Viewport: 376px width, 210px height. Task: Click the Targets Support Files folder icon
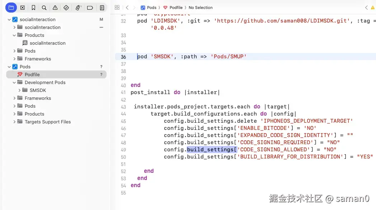(x=20, y=122)
